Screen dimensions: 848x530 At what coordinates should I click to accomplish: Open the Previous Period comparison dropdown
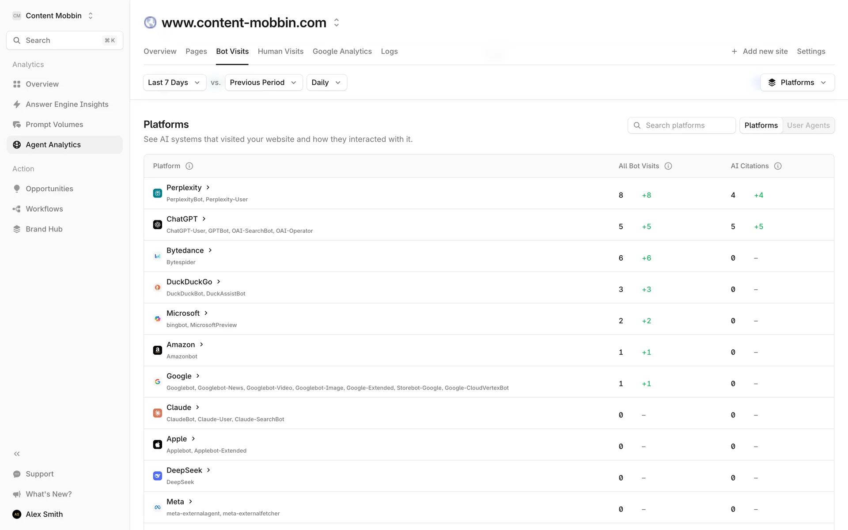(263, 83)
